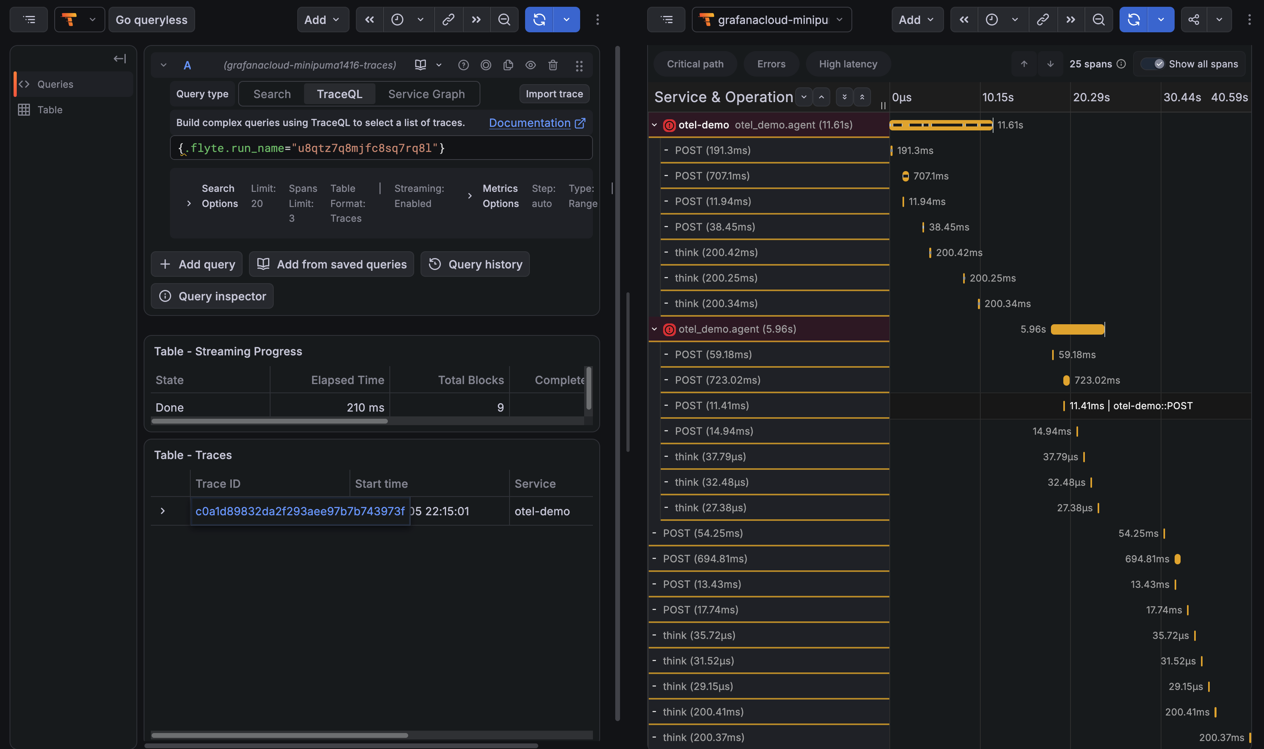
Task: Open left pane time picker clock
Action: (x=398, y=20)
